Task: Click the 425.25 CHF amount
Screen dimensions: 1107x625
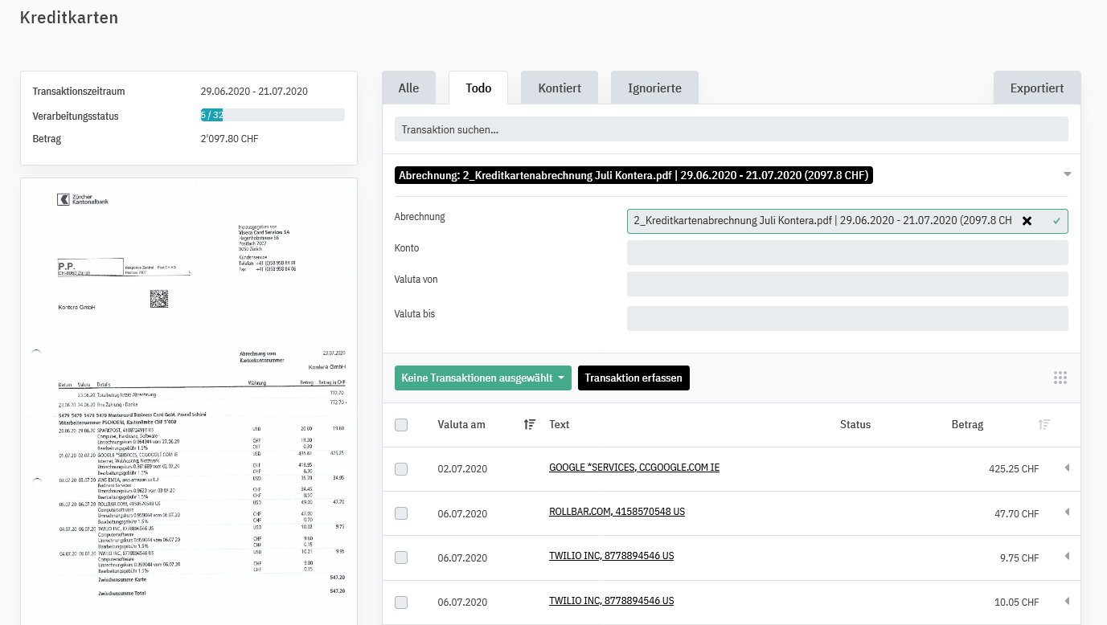Action: point(1014,469)
